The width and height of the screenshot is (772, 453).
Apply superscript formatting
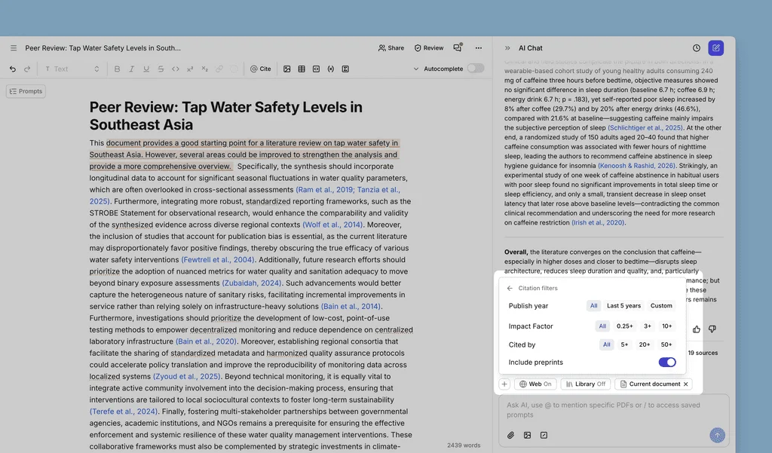coord(190,69)
